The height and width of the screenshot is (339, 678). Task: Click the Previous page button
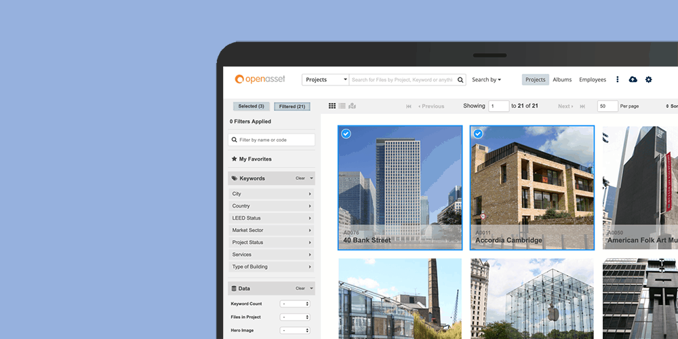pyautogui.click(x=431, y=106)
